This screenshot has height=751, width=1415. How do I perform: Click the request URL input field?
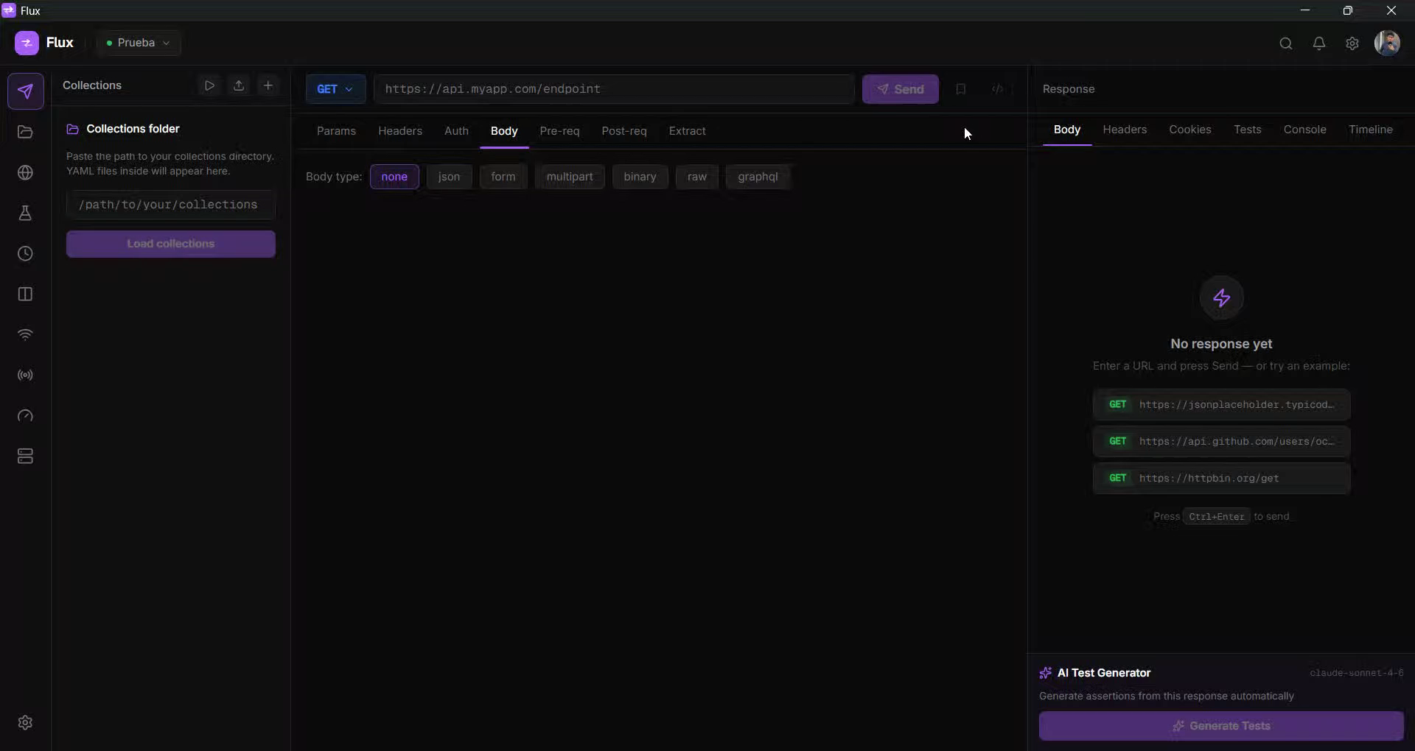coord(614,89)
